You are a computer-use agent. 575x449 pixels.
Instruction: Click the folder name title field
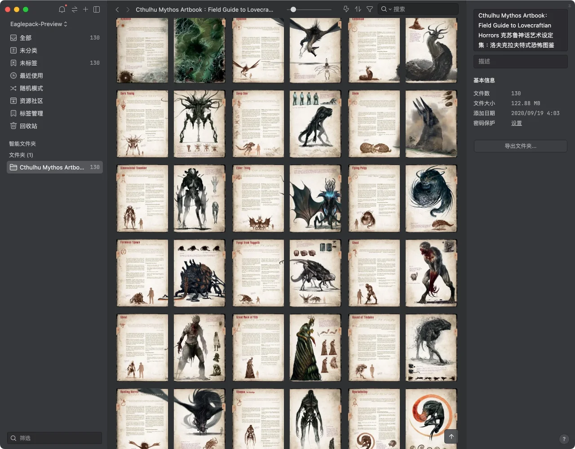pos(520,30)
